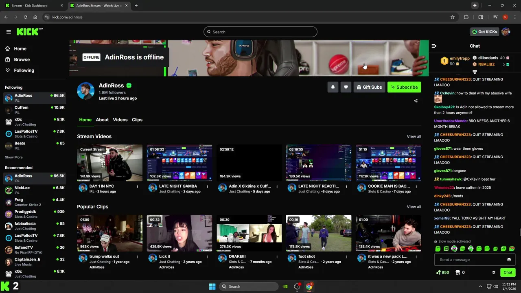Viewport: 521px width, 293px height.
Task: Open options for COOKIE MAN IS BACK video
Action: (x=416, y=187)
